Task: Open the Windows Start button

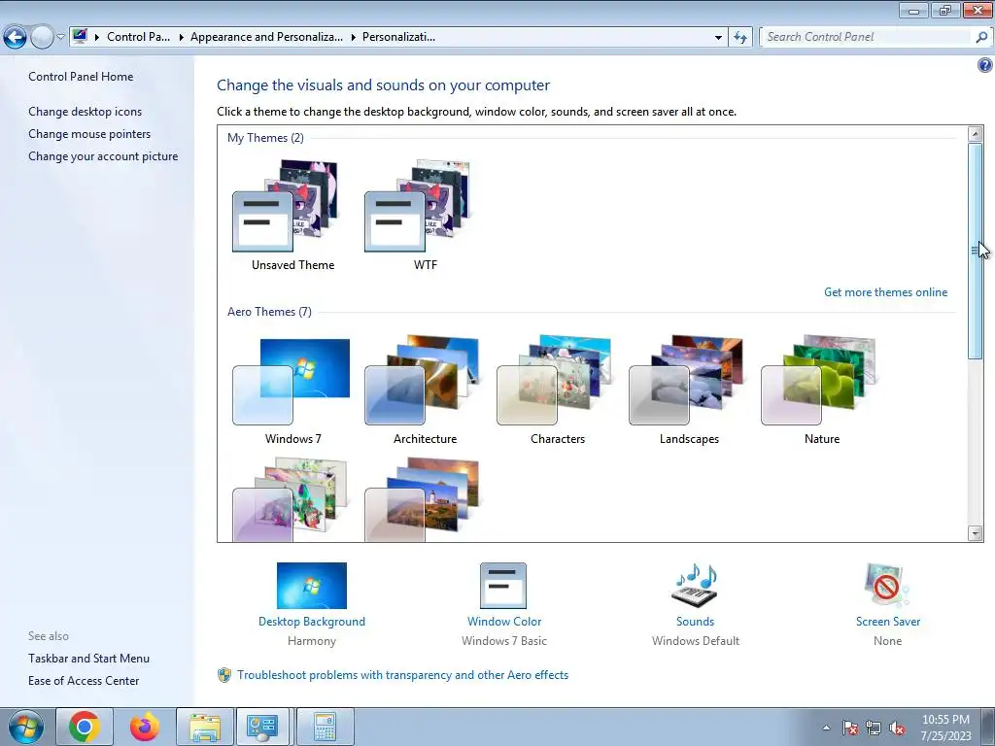Action: click(25, 727)
